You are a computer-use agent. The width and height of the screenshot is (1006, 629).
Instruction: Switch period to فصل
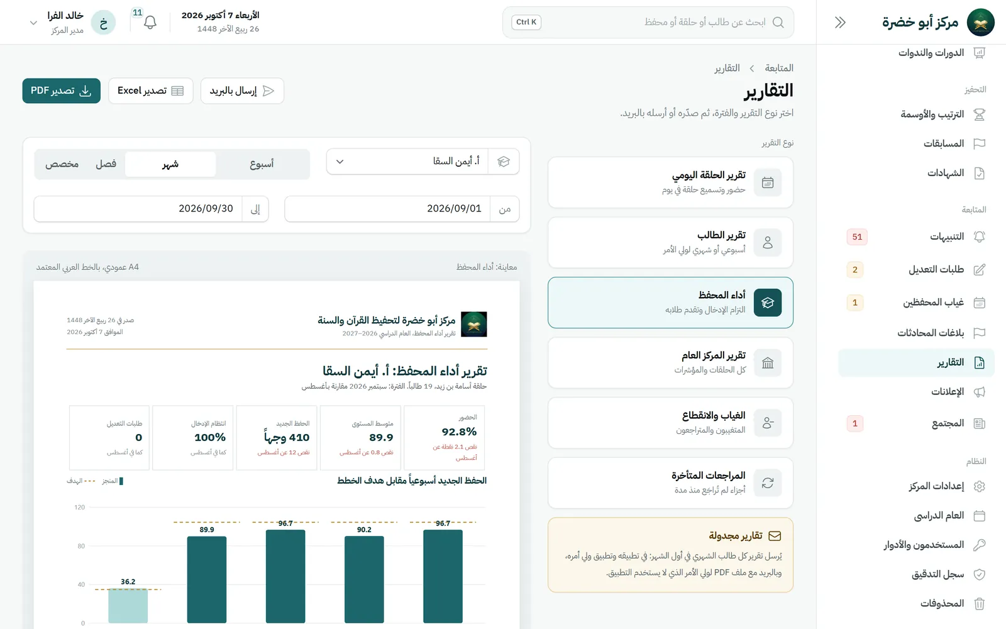[106, 164]
